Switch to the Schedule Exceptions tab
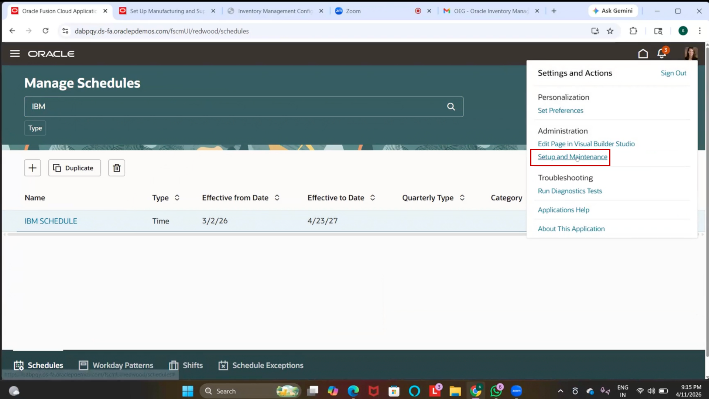 pos(261,365)
